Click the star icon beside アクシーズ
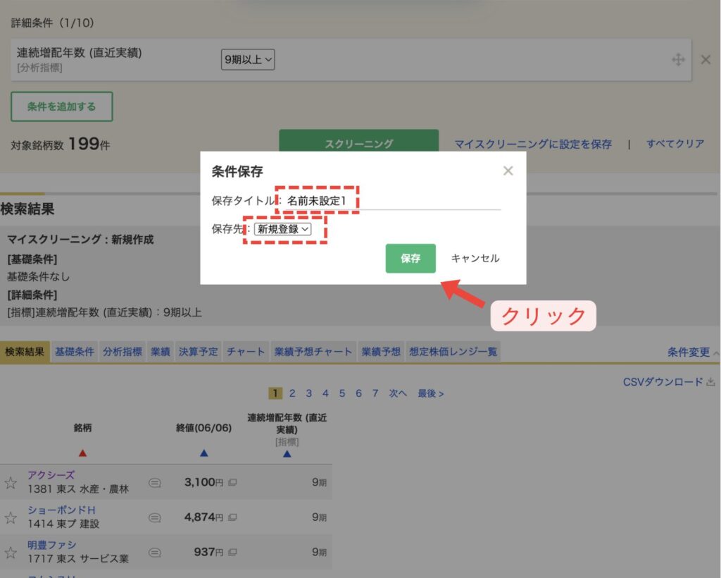Screen dimensions: 721x578 (11, 483)
